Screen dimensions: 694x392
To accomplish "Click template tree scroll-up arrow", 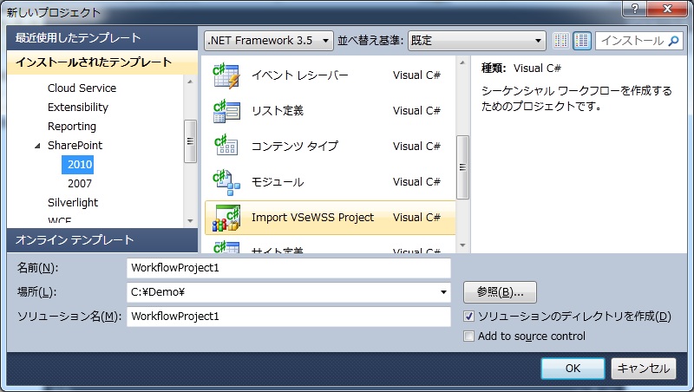I will tap(190, 82).
